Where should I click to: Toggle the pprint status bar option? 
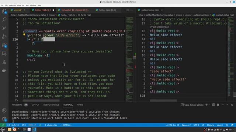220,125
